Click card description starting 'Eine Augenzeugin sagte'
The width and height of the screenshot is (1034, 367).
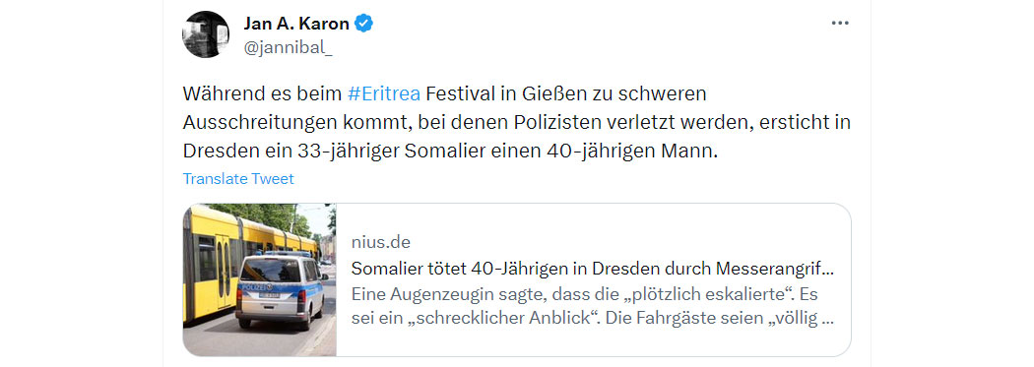tap(593, 306)
